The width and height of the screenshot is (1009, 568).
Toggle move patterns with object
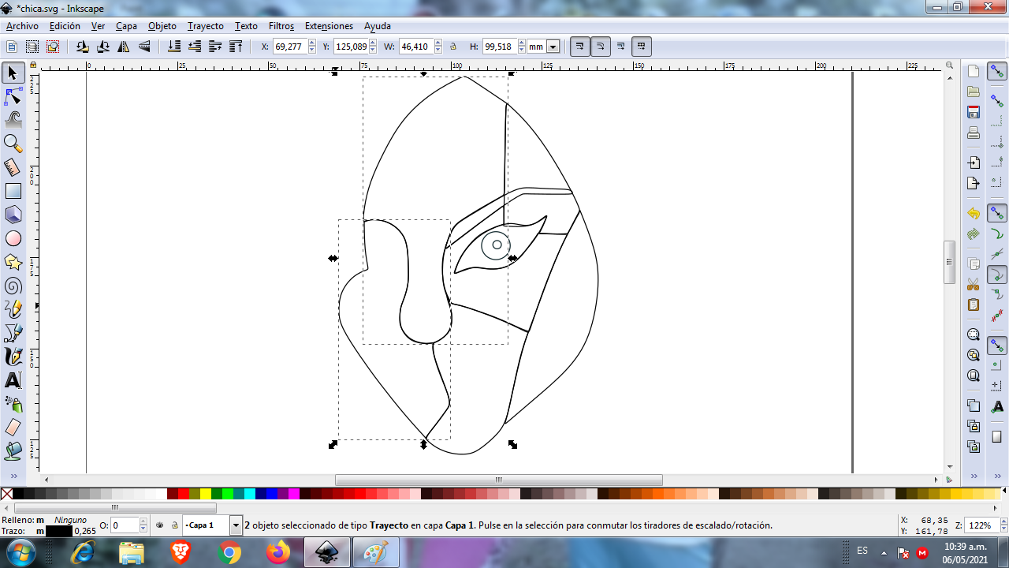642,47
